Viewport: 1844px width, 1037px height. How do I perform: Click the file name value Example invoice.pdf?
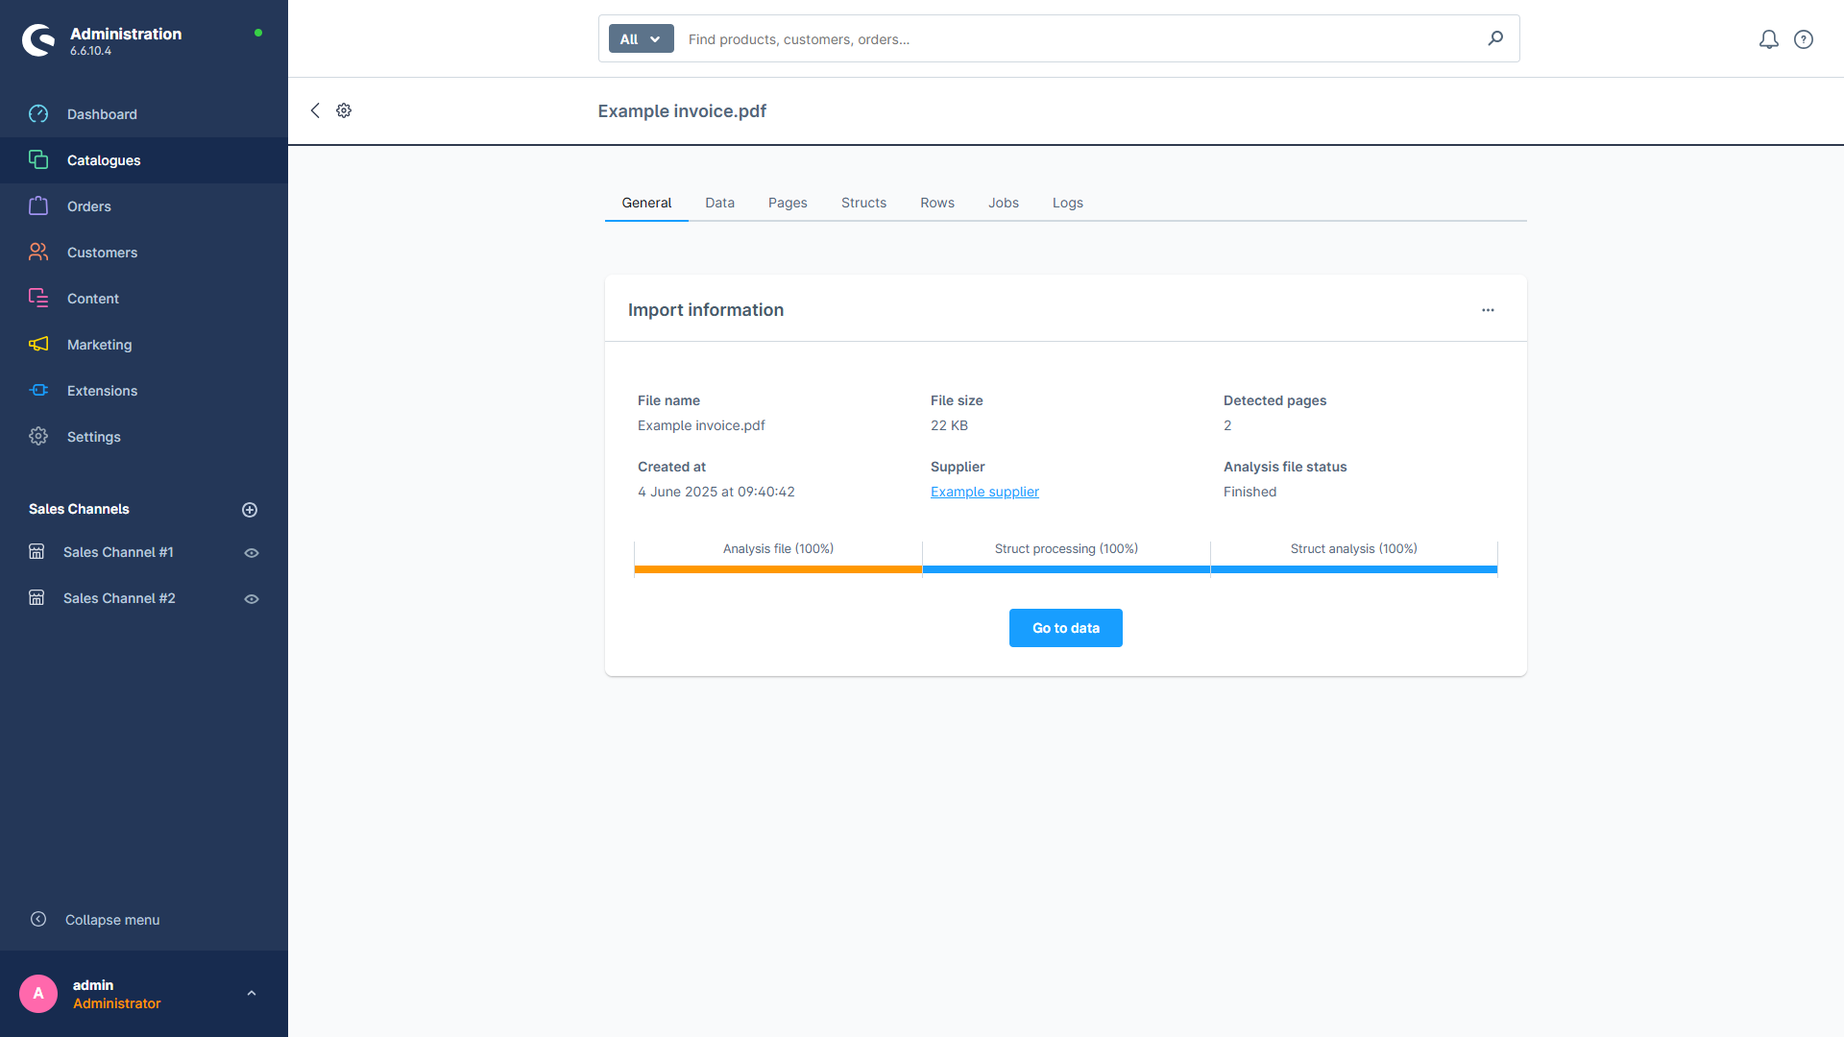tap(701, 425)
